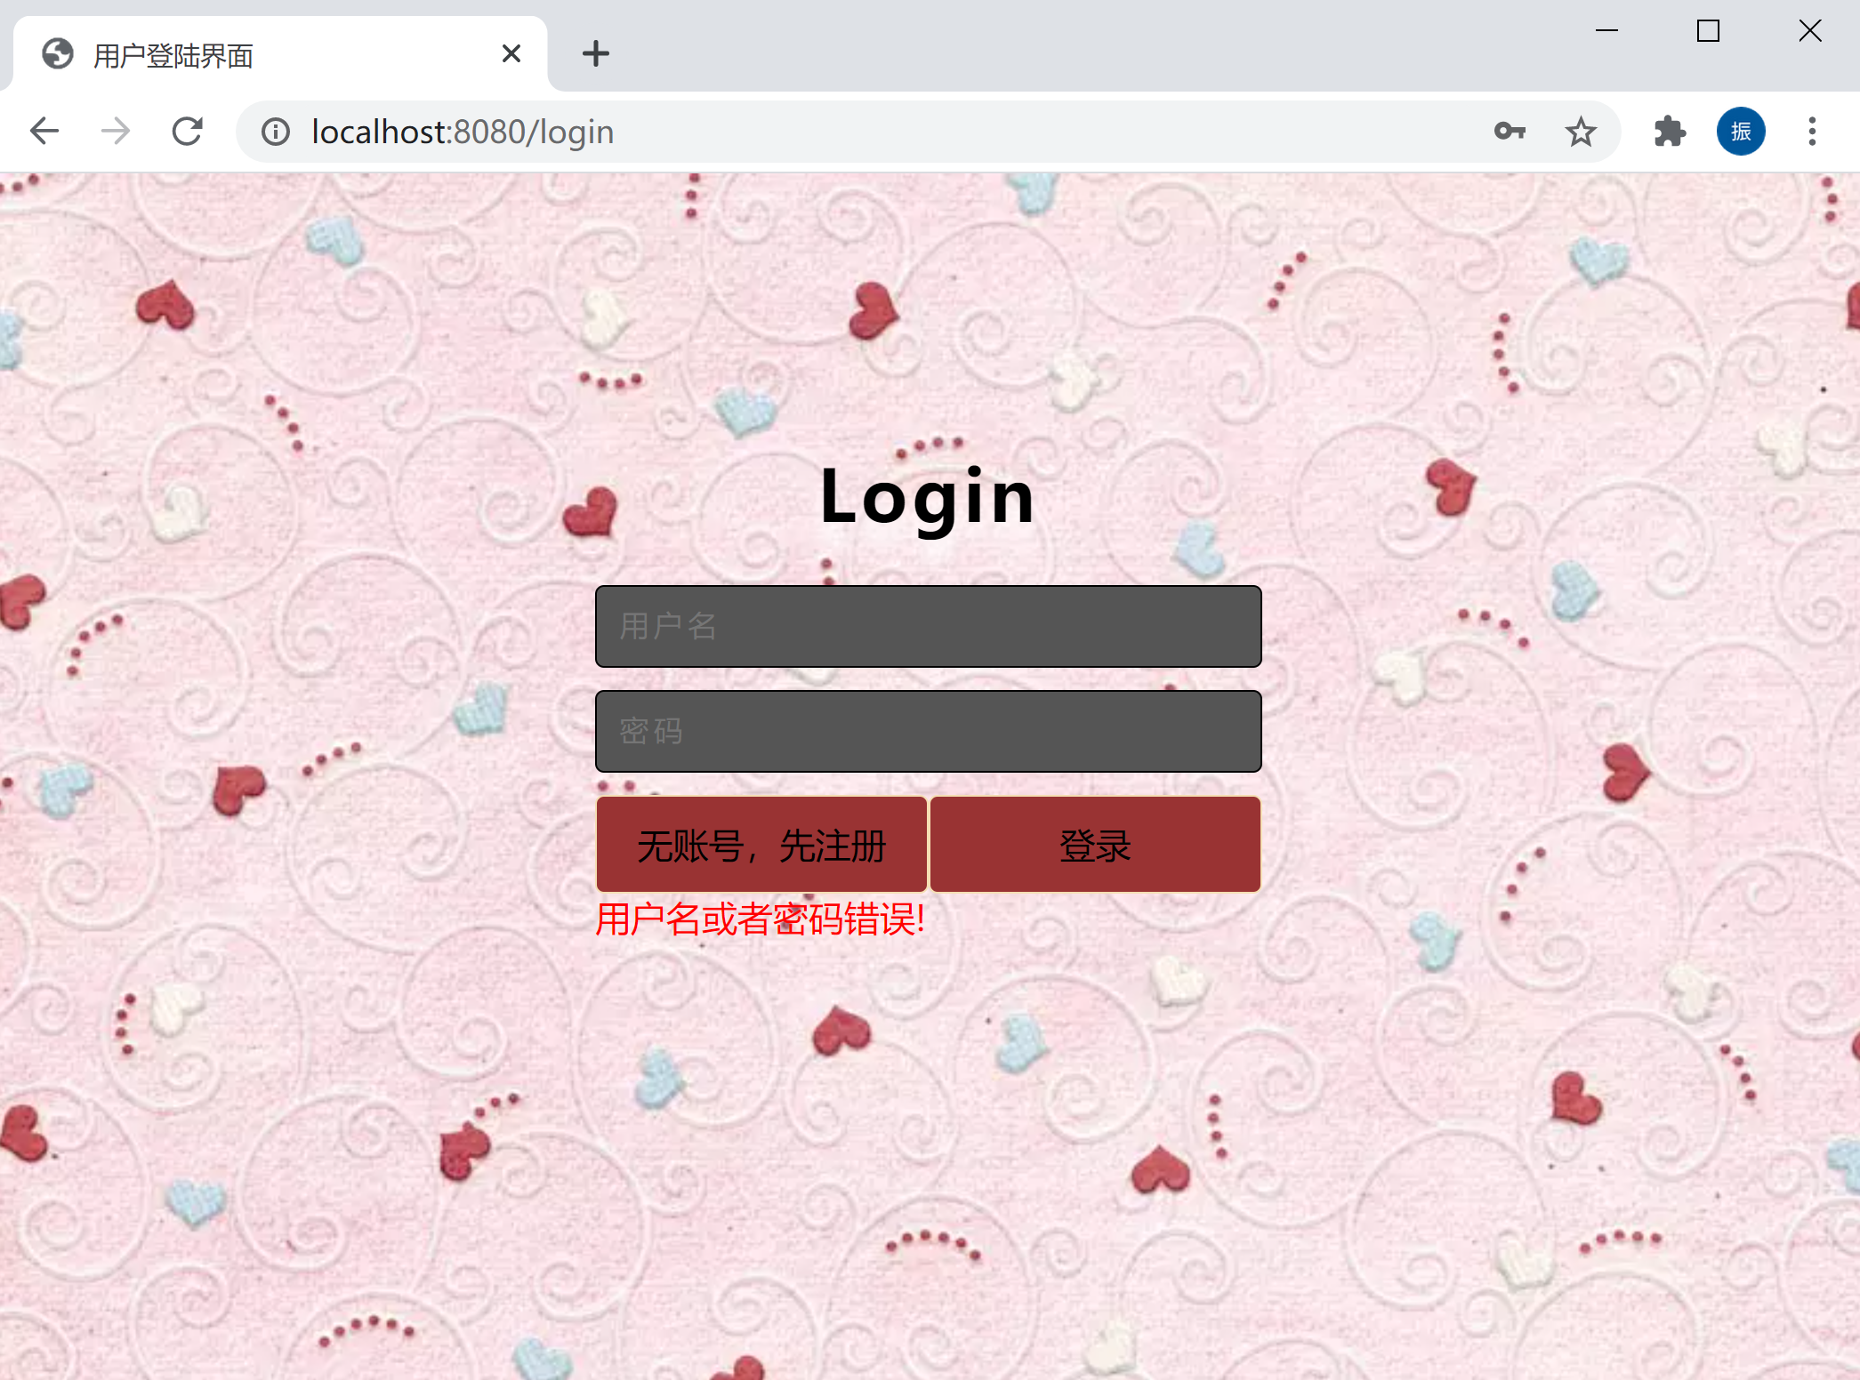Image resolution: width=1860 pixels, height=1380 pixels.
Task: Open the extensions puzzle icon
Action: tap(1669, 132)
